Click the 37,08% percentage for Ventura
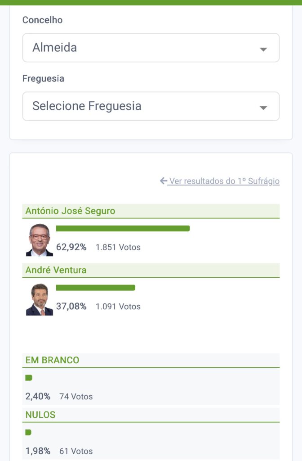The image size is (302, 461). pyautogui.click(x=71, y=307)
